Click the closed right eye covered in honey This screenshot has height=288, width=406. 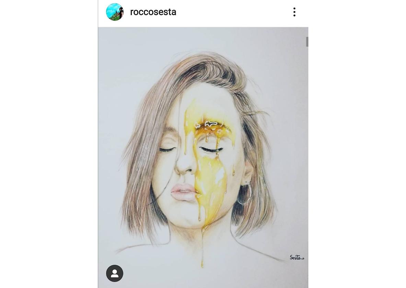[x=211, y=149]
